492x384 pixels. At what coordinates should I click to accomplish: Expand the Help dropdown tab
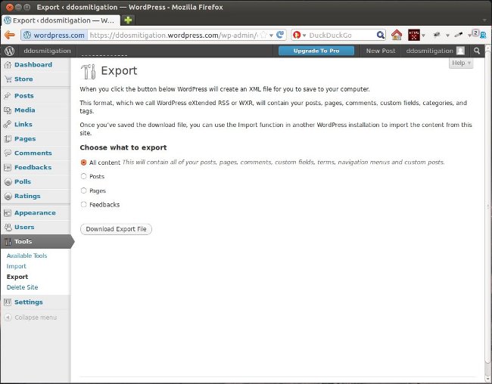[460, 63]
